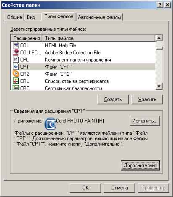Click the Adobe Bridge COLLEC file icon
The image size is (173, 197).
tap(16, 53)
